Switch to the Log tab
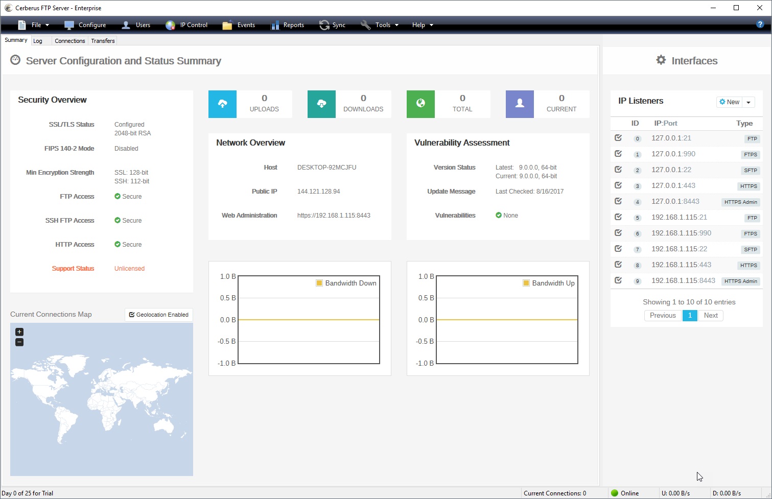 click(x=38, y=41)
